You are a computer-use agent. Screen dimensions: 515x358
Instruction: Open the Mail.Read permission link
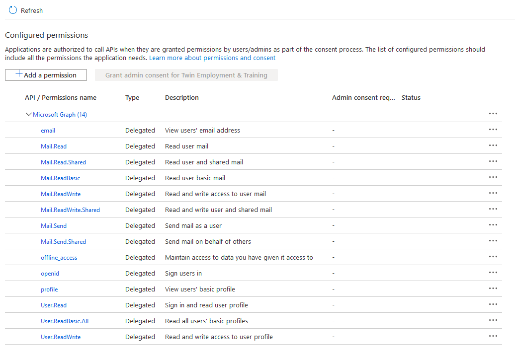tap(54, 146)
